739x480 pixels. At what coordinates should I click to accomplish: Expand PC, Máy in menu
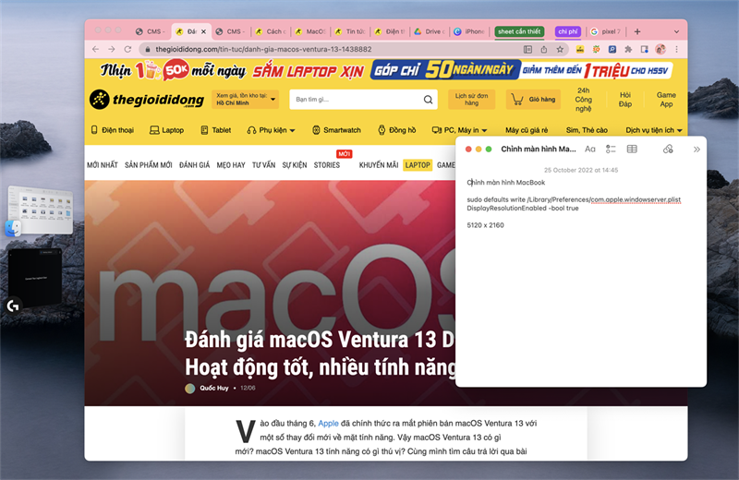[459, 130]
